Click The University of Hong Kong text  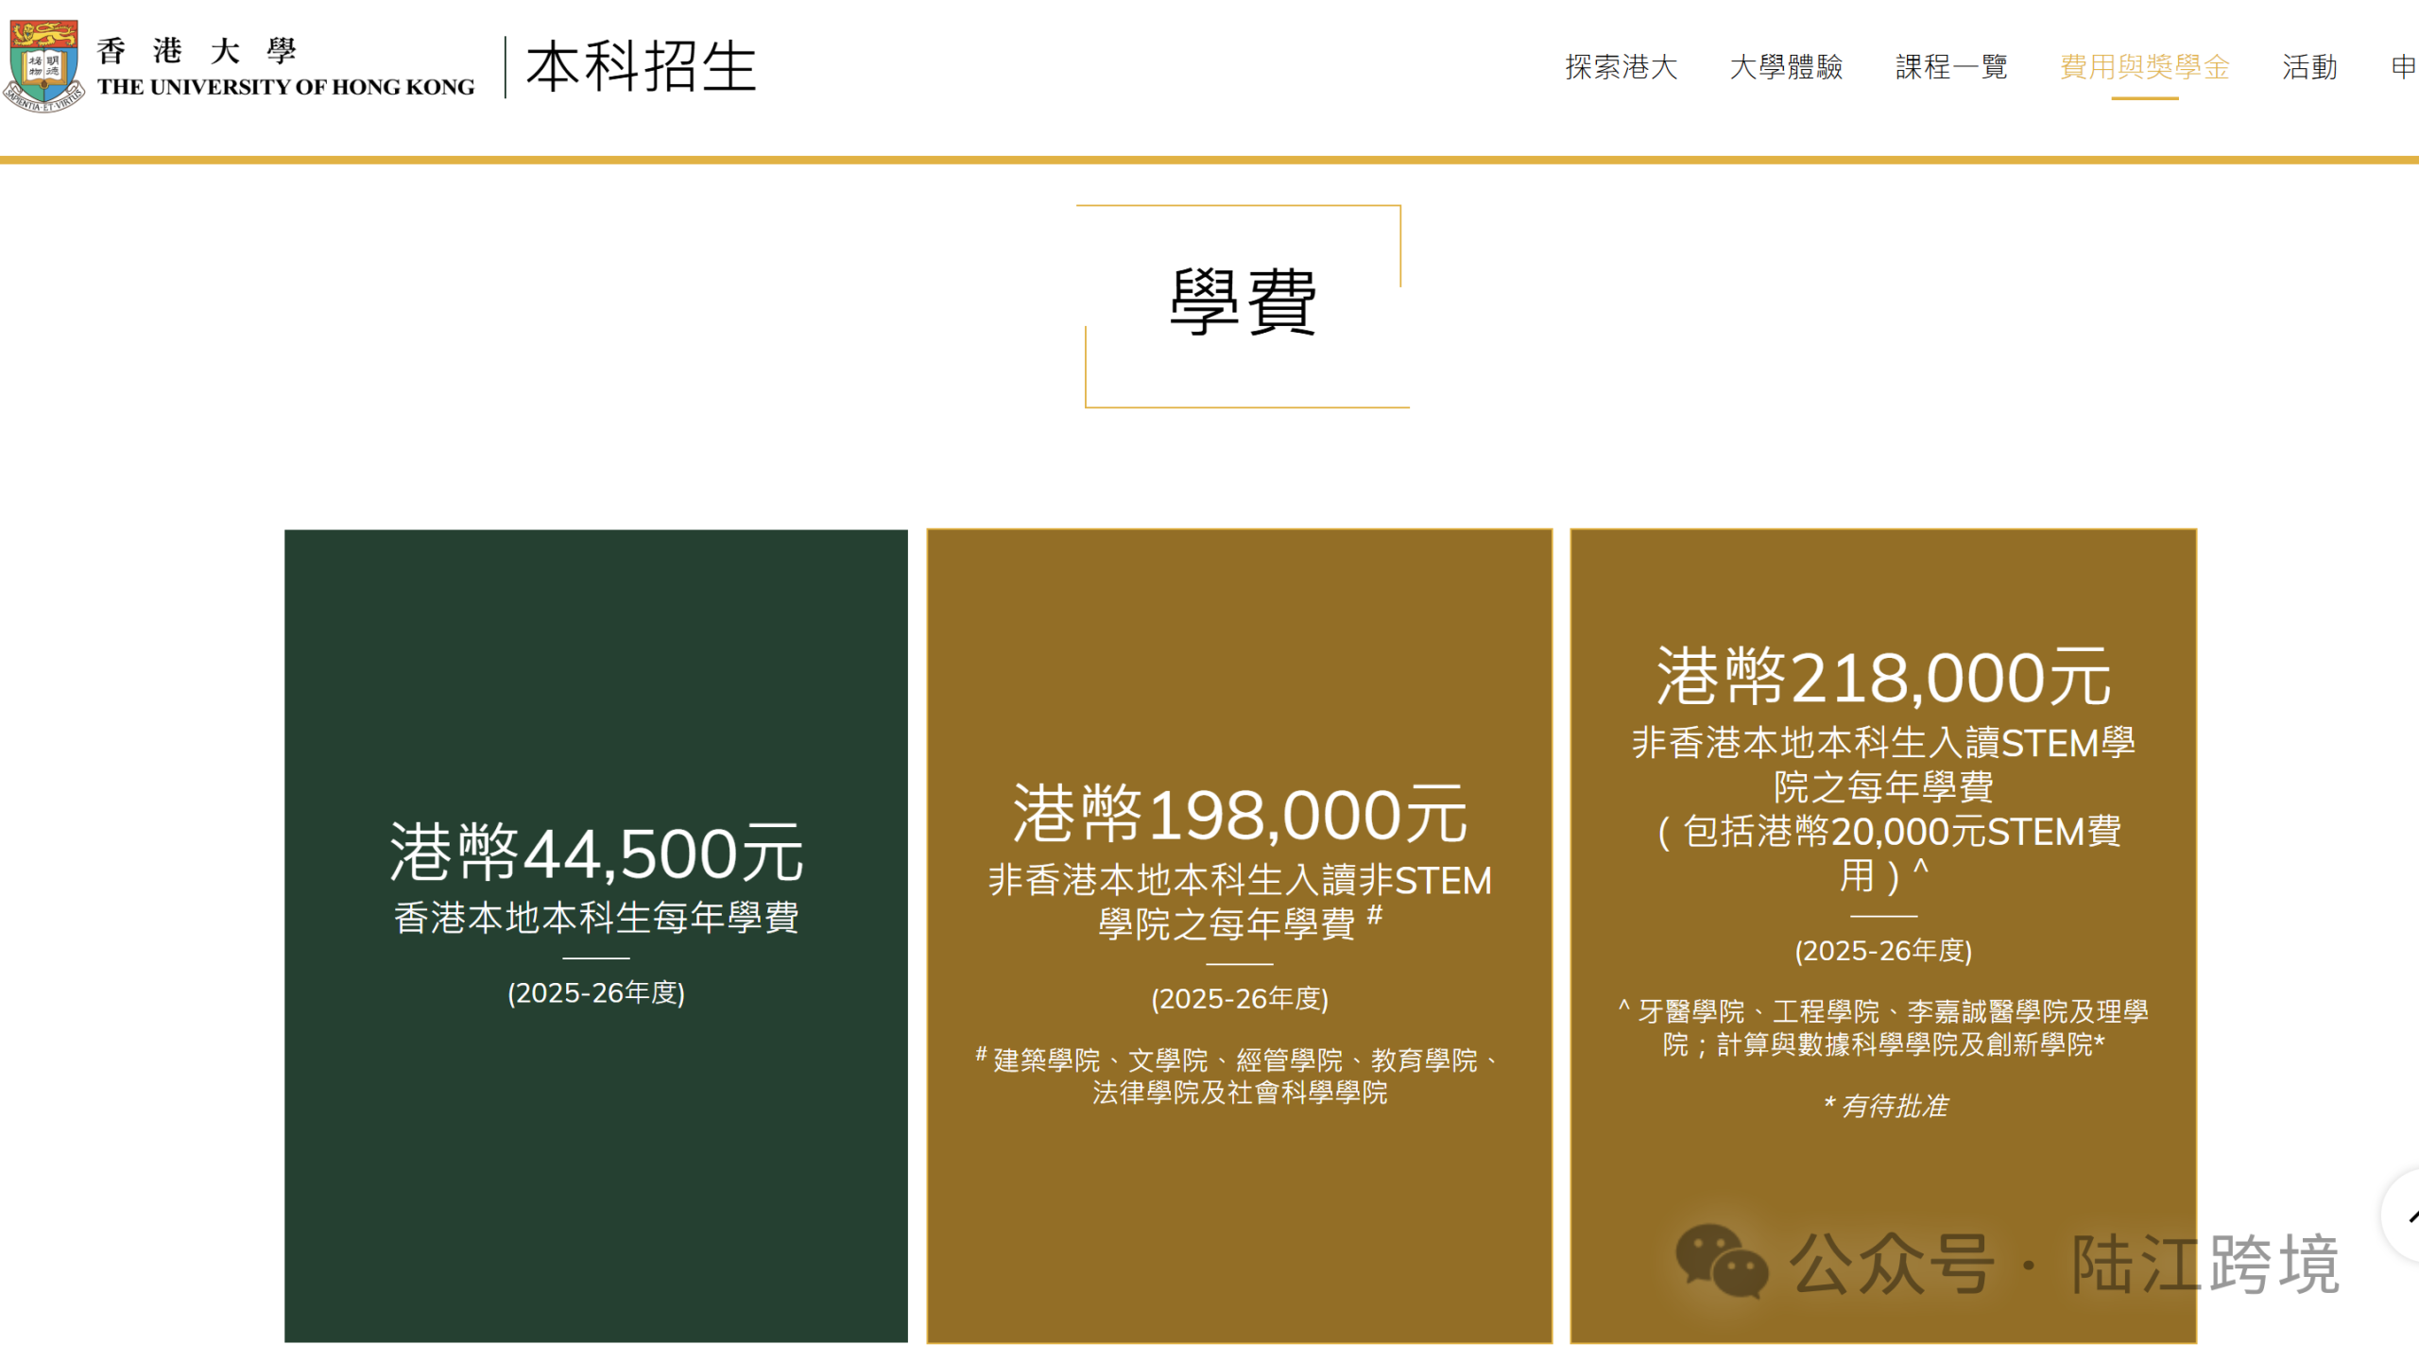285,87
